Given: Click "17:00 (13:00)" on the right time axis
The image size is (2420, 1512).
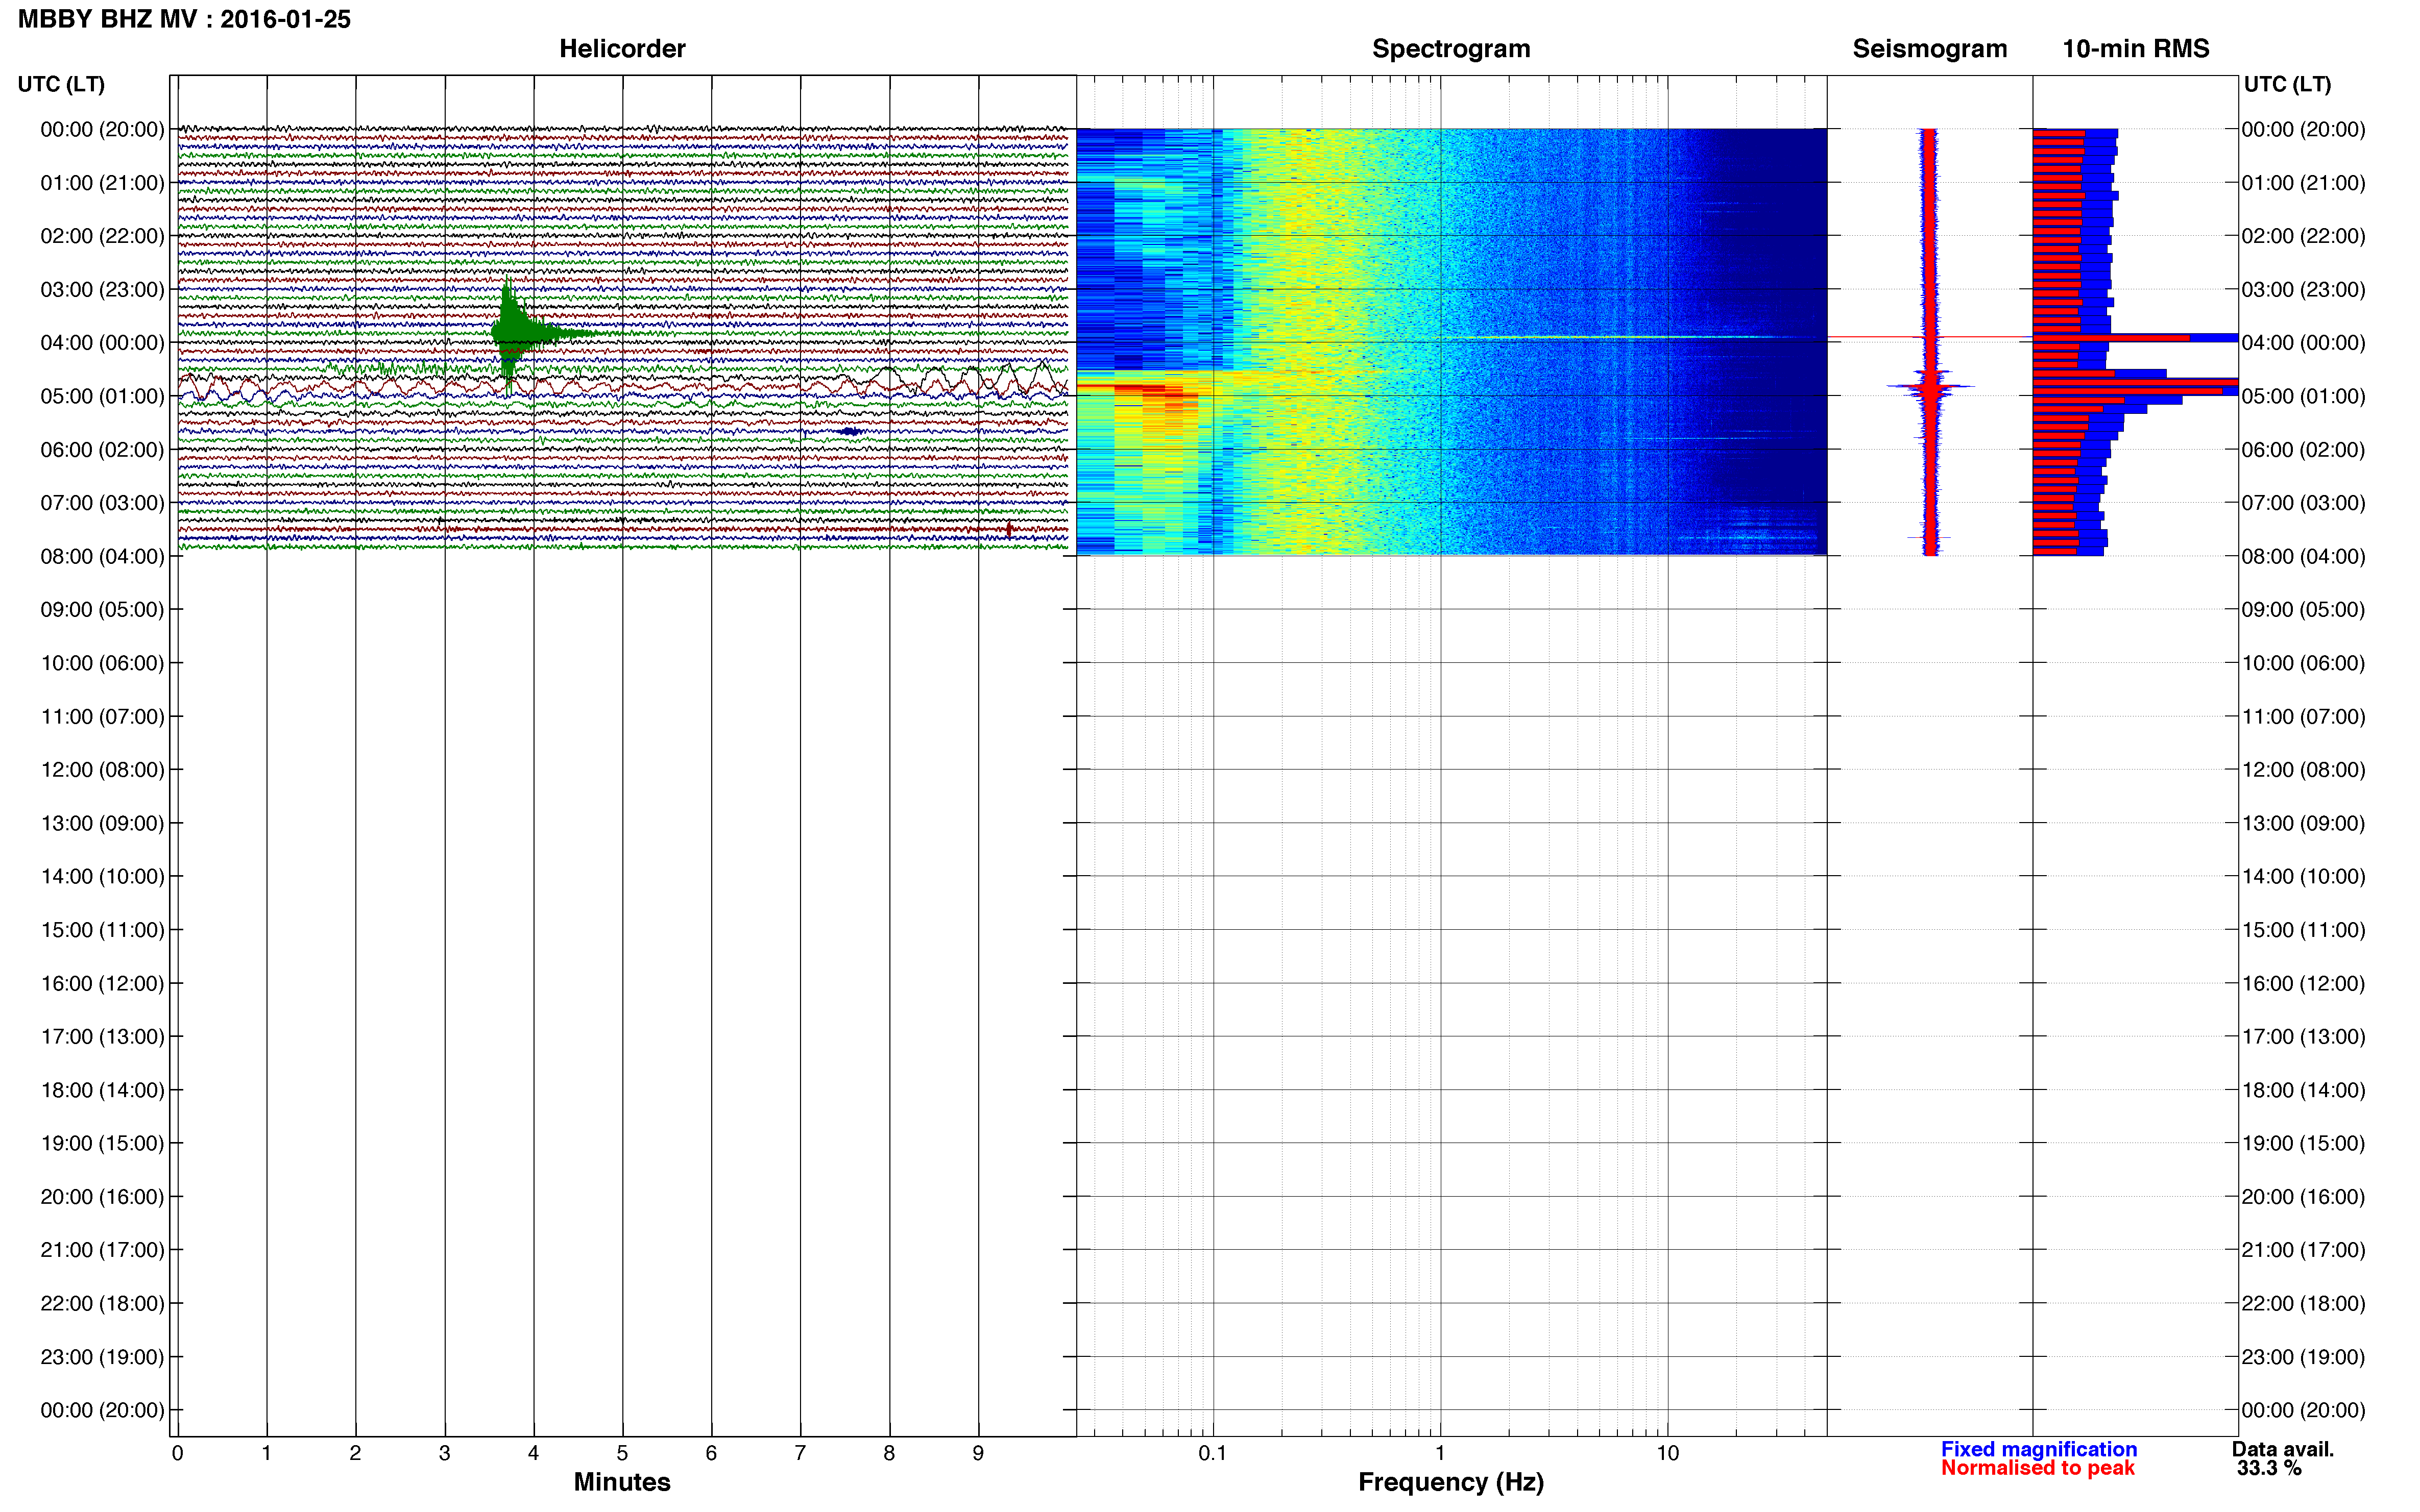Looking at the screenshot, I should [x=2303, y=1037].
